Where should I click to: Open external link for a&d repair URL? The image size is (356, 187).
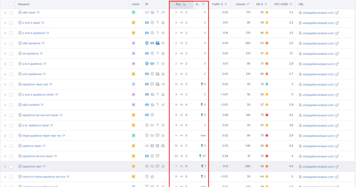337,13
